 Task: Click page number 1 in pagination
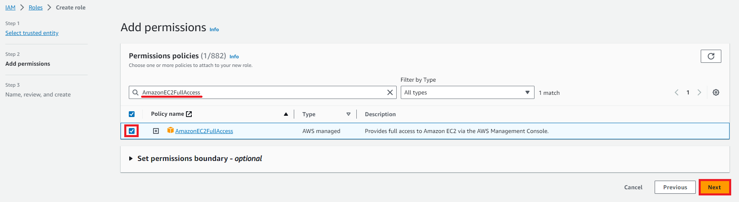tap(688, 92)
